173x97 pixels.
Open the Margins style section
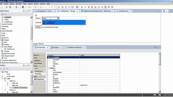[39, 74]
